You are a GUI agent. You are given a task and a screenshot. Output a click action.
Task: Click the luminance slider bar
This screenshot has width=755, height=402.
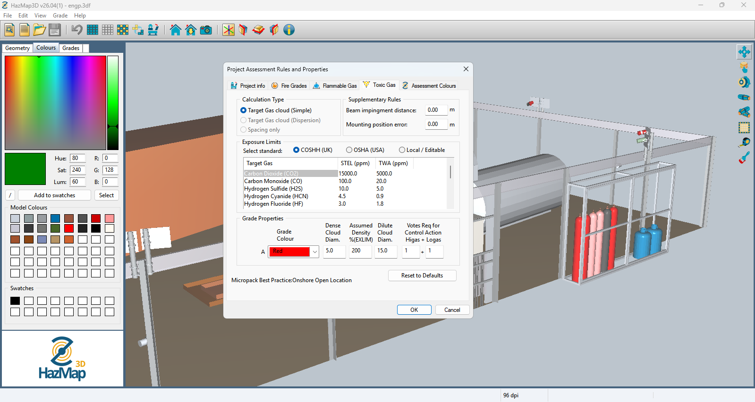(x=113, y=103)
